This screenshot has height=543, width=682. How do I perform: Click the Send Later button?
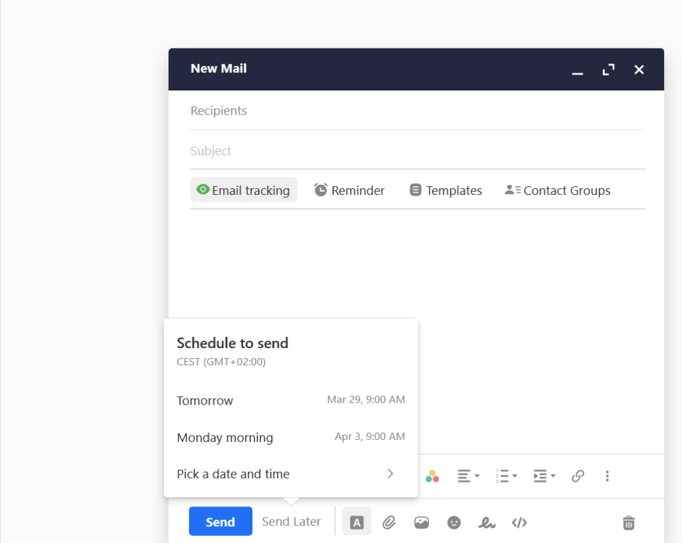291,522
